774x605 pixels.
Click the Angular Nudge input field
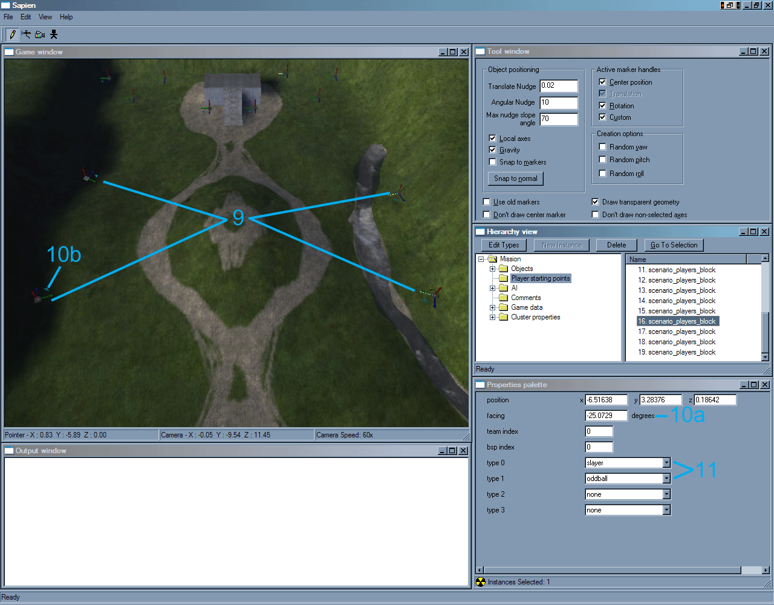tap(559, 103)
